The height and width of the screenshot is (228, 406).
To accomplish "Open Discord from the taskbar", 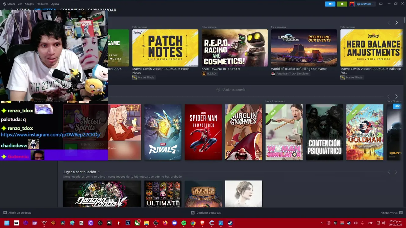I will click(x=174, y=223).
